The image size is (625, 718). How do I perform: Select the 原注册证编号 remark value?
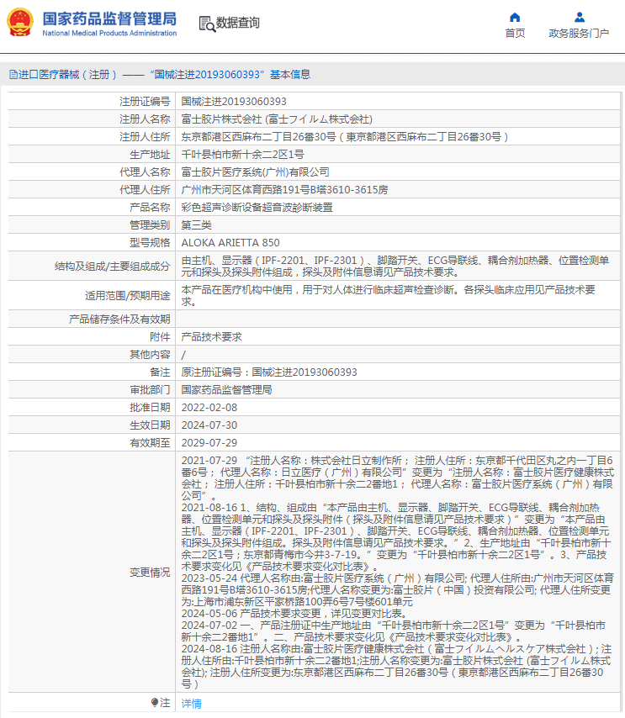pyautogui.click(x=269, y=372)
